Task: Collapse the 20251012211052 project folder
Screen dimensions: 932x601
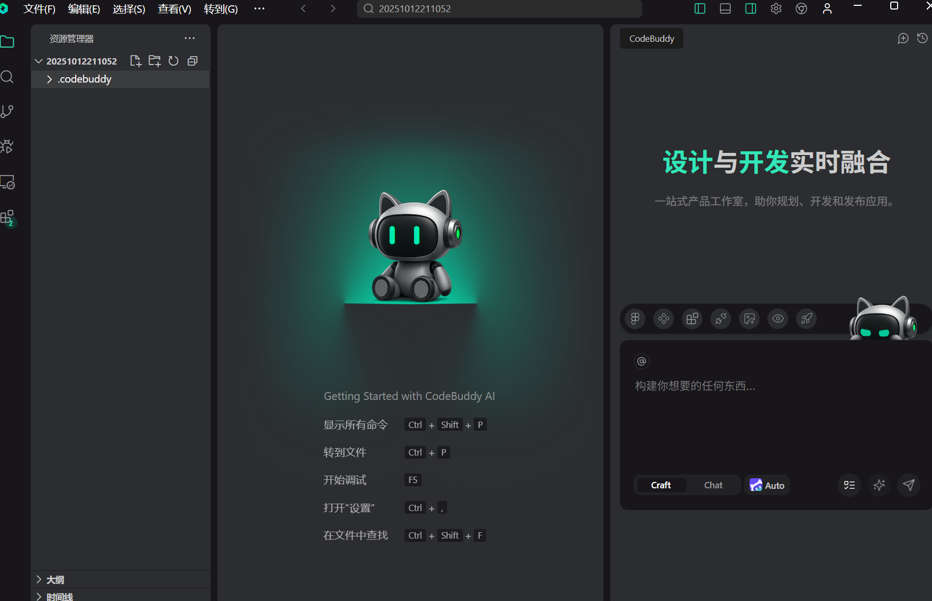Action: point(38,61)
